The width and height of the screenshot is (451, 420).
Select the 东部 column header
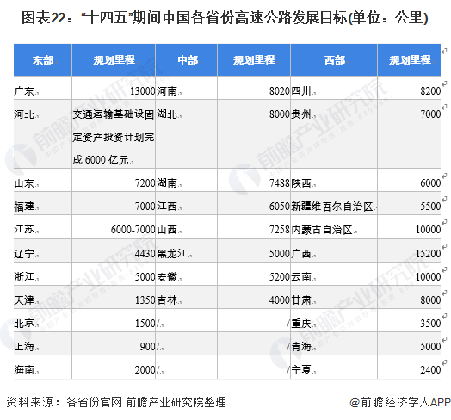pyautogui.click(x=43, y=60)
